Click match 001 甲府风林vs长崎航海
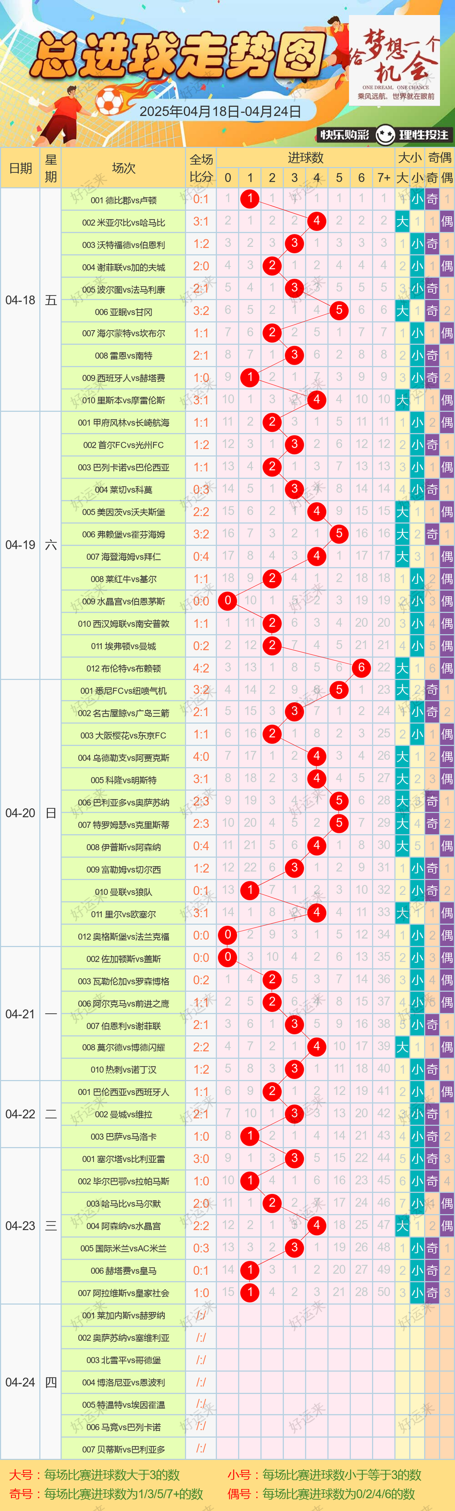Viewport: 455px width, 1511px height. (x=124, y=422)
